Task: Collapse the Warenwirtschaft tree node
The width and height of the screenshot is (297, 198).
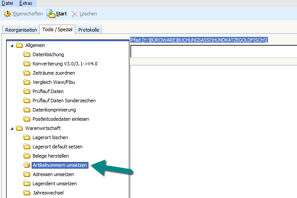Action: [x=11, y=129]
